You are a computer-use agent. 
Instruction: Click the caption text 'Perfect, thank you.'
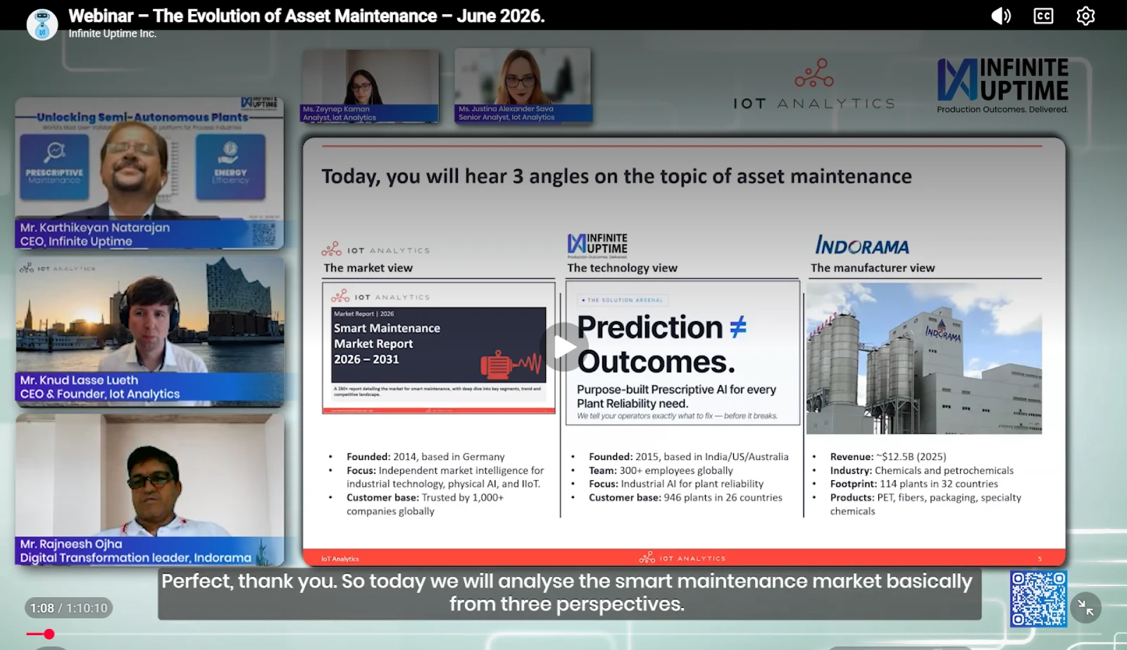click(249, 581)
